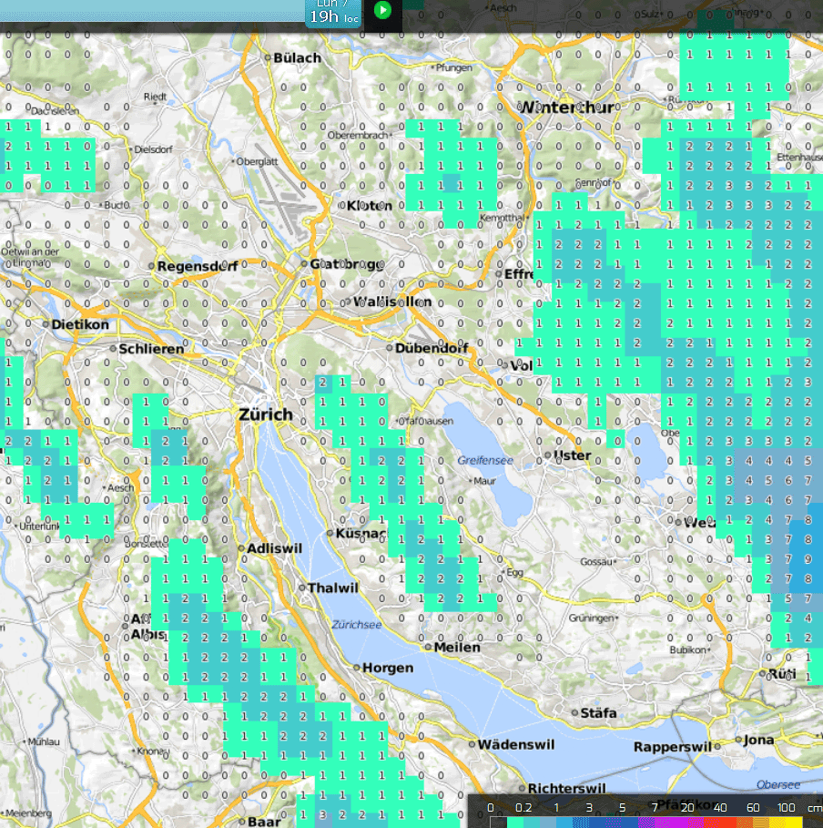Click the turquoise 0.2 cm legend swatch

(x=515, y=823)
